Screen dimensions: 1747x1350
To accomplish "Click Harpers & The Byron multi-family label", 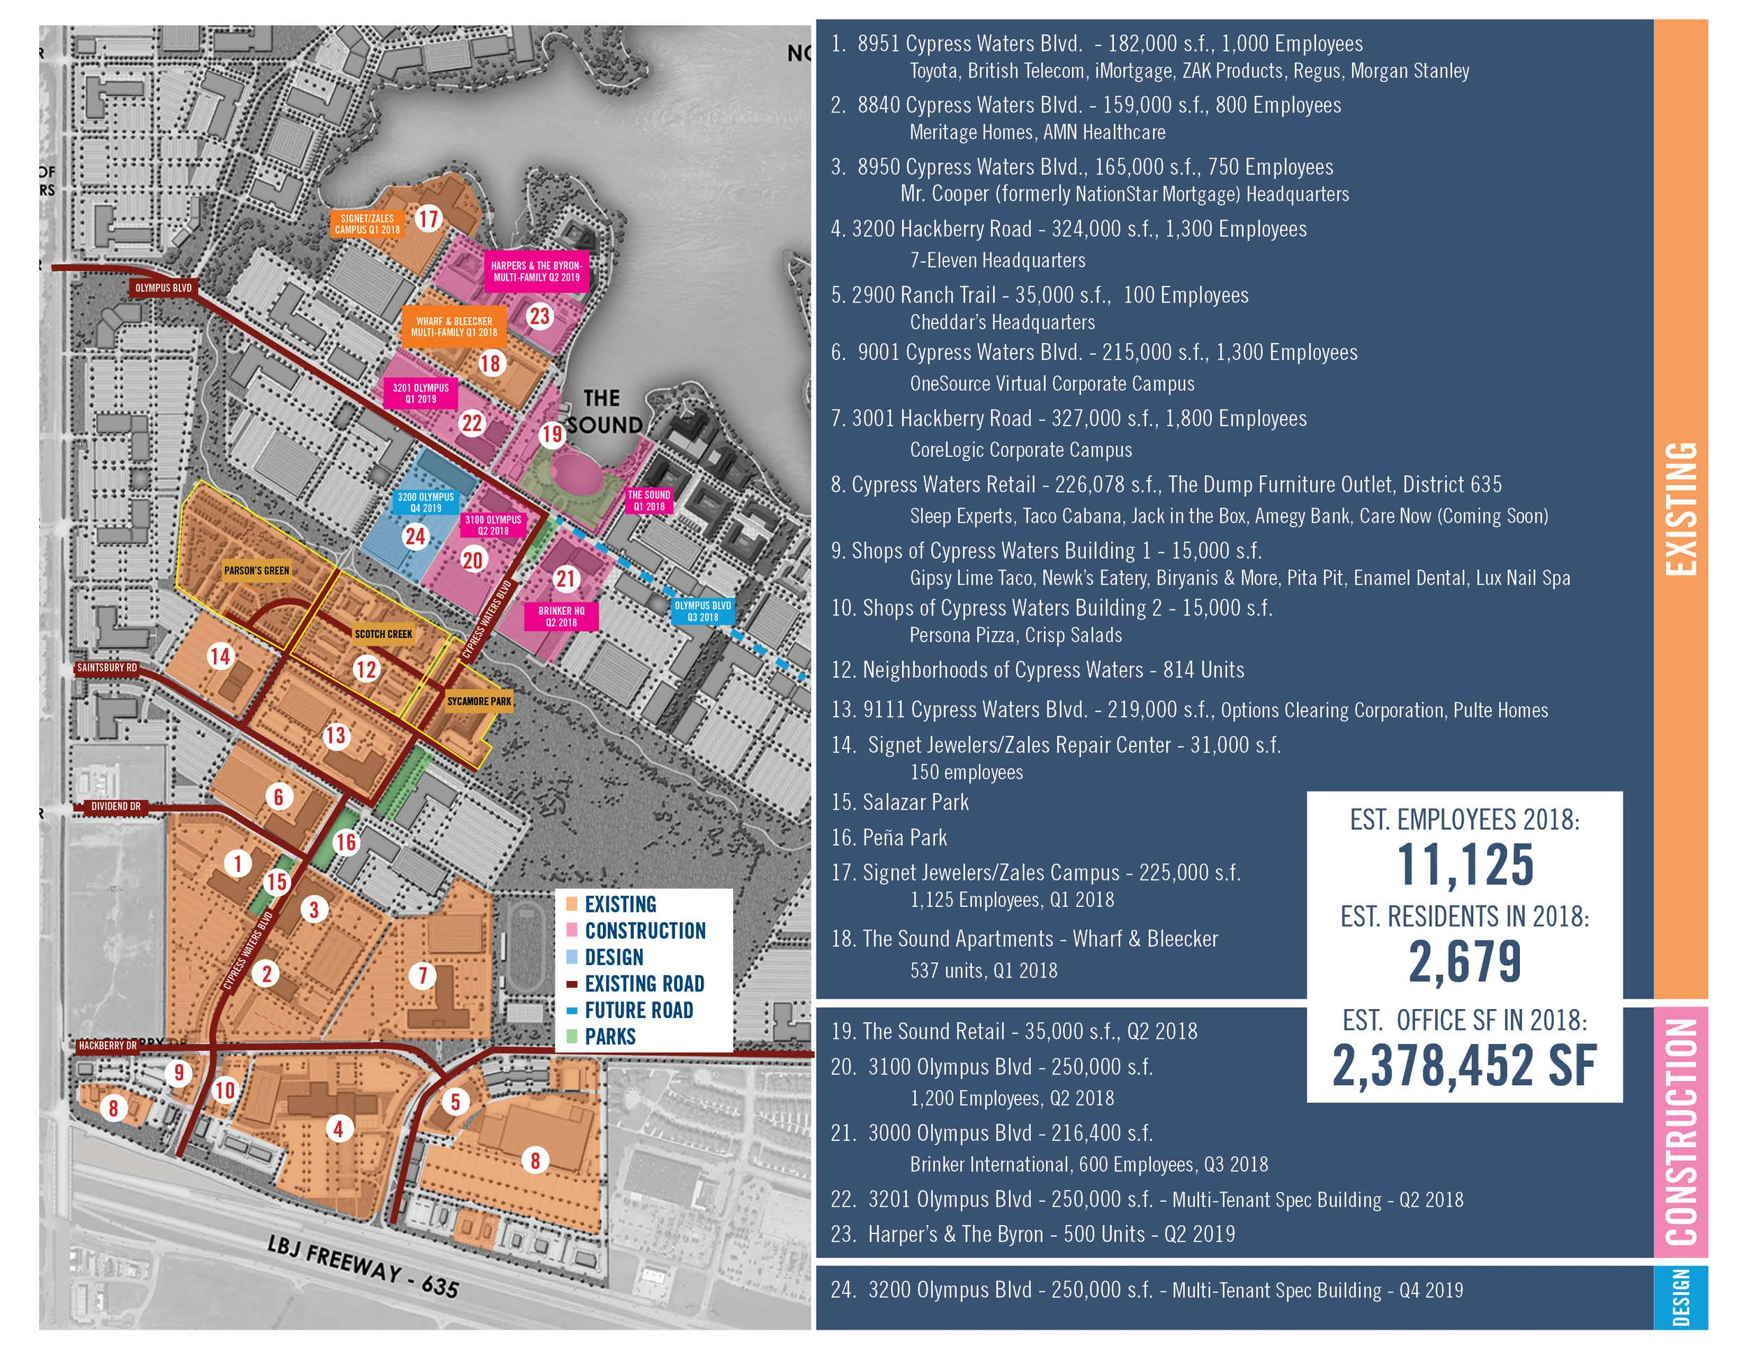I will click(537, 271).
